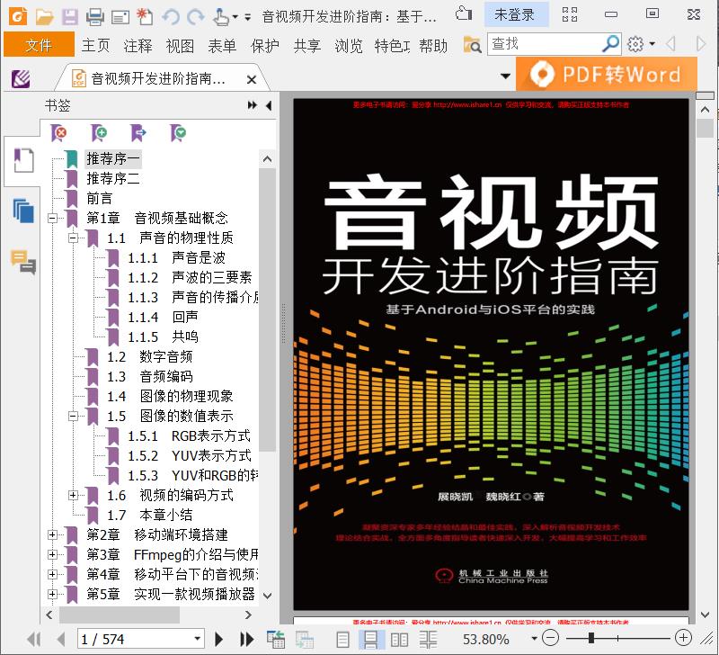The image size is (719, 655).
Task: Collapse the 1.1 声音的物理性质 node
Action: click(73, 238)
